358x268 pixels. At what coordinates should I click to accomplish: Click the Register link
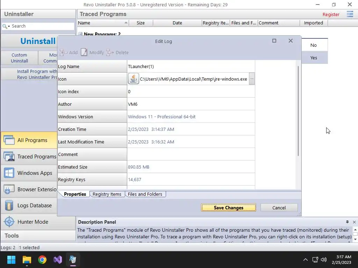click(x=331, y=14)
